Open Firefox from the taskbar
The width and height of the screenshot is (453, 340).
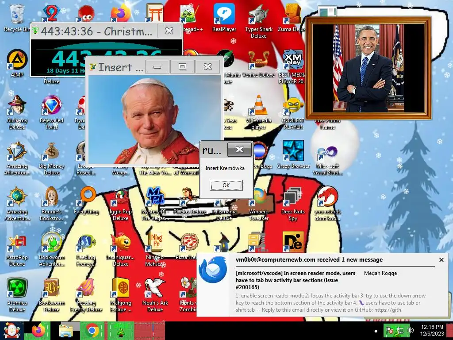[38, 331]
